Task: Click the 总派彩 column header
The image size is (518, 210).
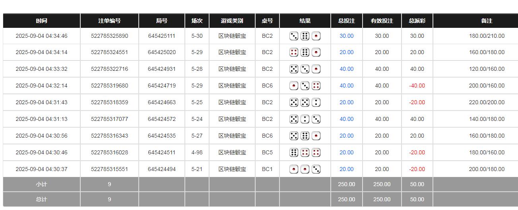Action: [x=417, y=21]
